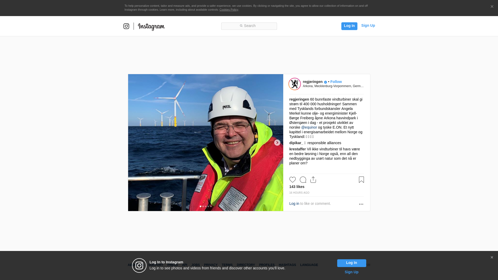Open the PROFILES footer link
The height and width of the screenshot is (280, 498).
coord(267,265)
